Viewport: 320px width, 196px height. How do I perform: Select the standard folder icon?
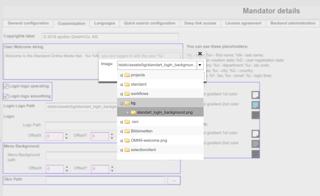point(127,85)
